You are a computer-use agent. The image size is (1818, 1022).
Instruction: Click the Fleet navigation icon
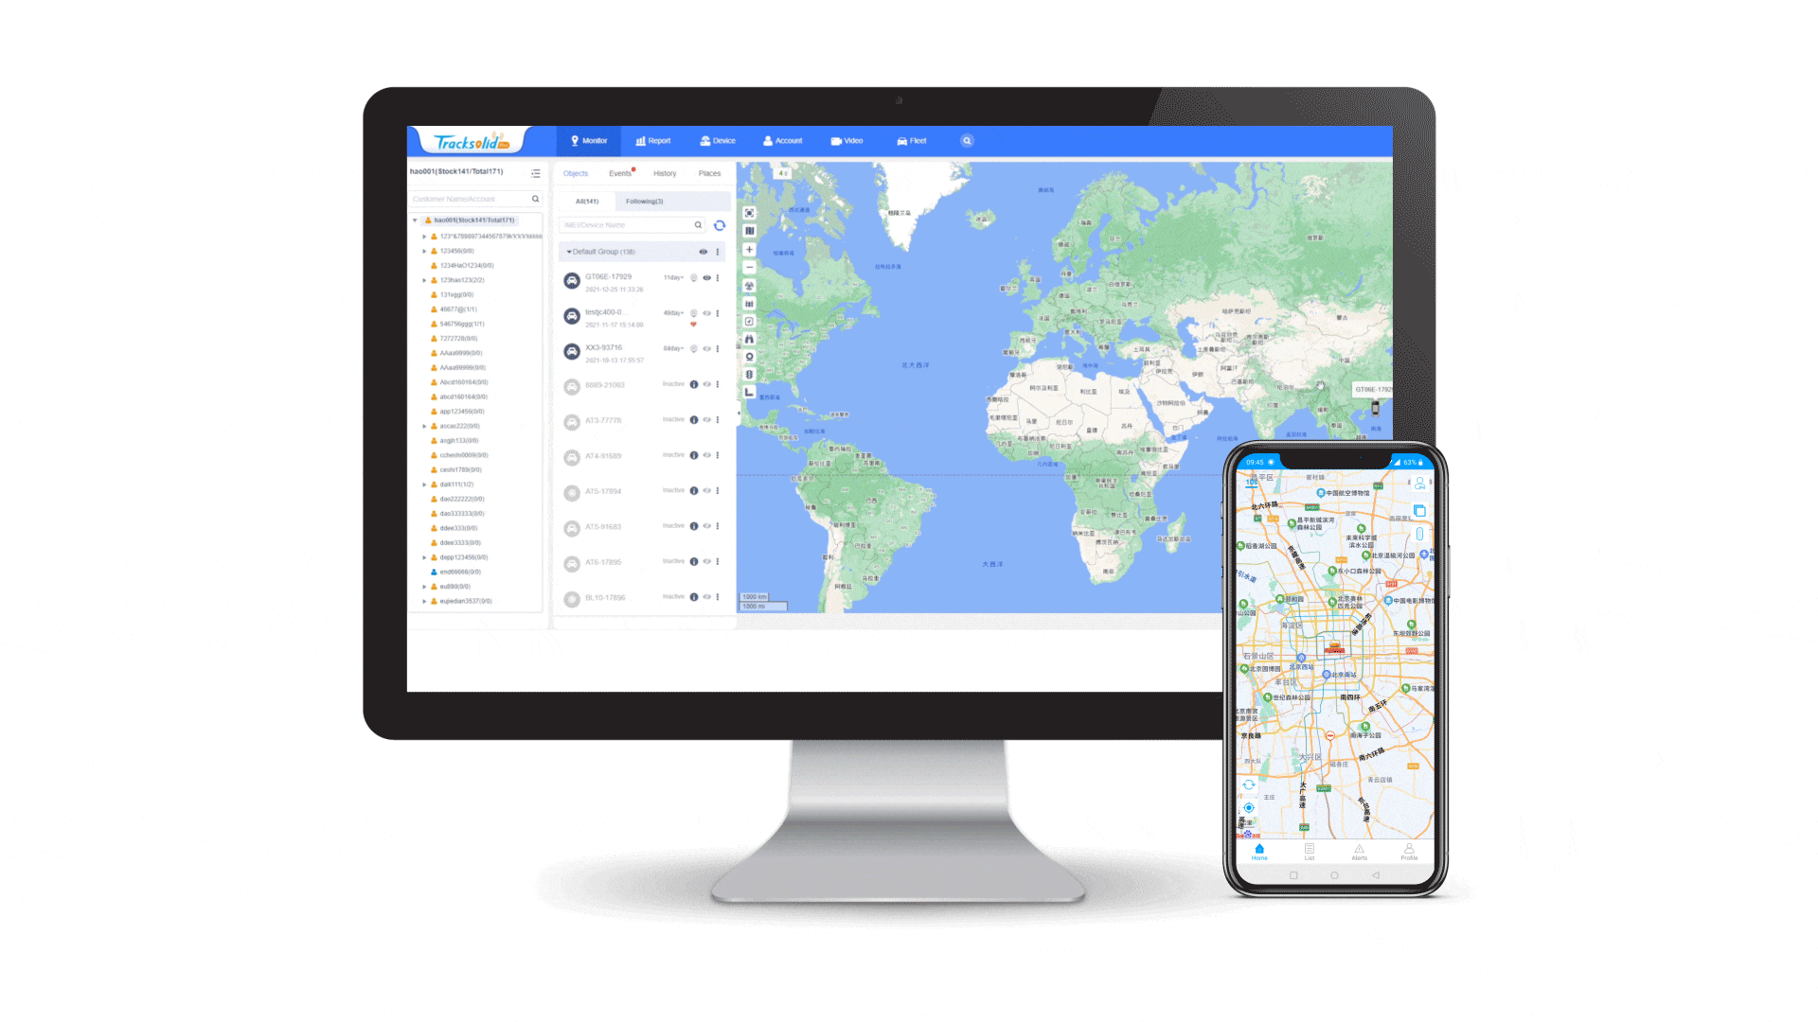click(916, 140)
